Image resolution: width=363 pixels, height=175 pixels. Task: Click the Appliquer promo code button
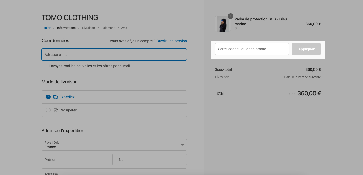point(306,49)
